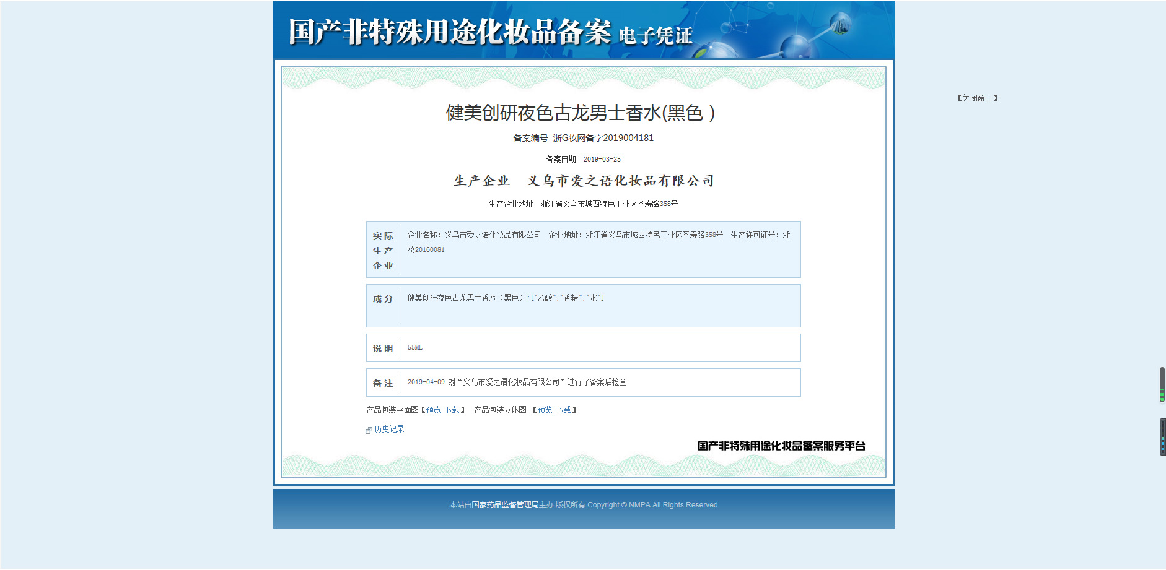Click 下载 for 产品包装立体图
This screenshot has width=1166, height=570.
point(564,410)
